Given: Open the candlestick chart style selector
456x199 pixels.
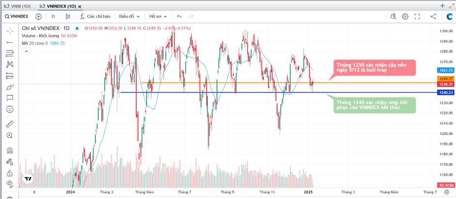Looking at the screenshot, I should pos(68,16).
